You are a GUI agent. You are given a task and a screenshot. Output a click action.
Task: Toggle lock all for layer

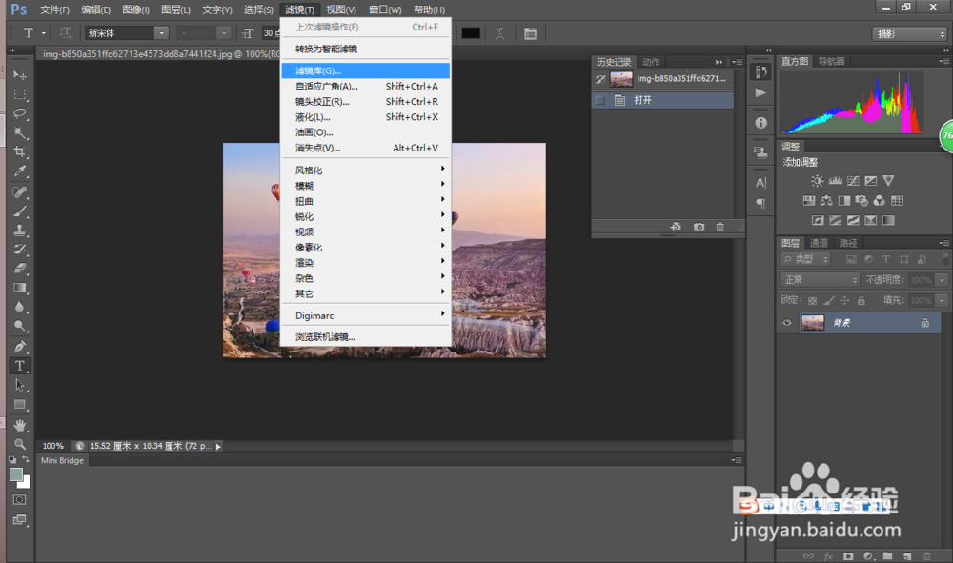[862, 300]
